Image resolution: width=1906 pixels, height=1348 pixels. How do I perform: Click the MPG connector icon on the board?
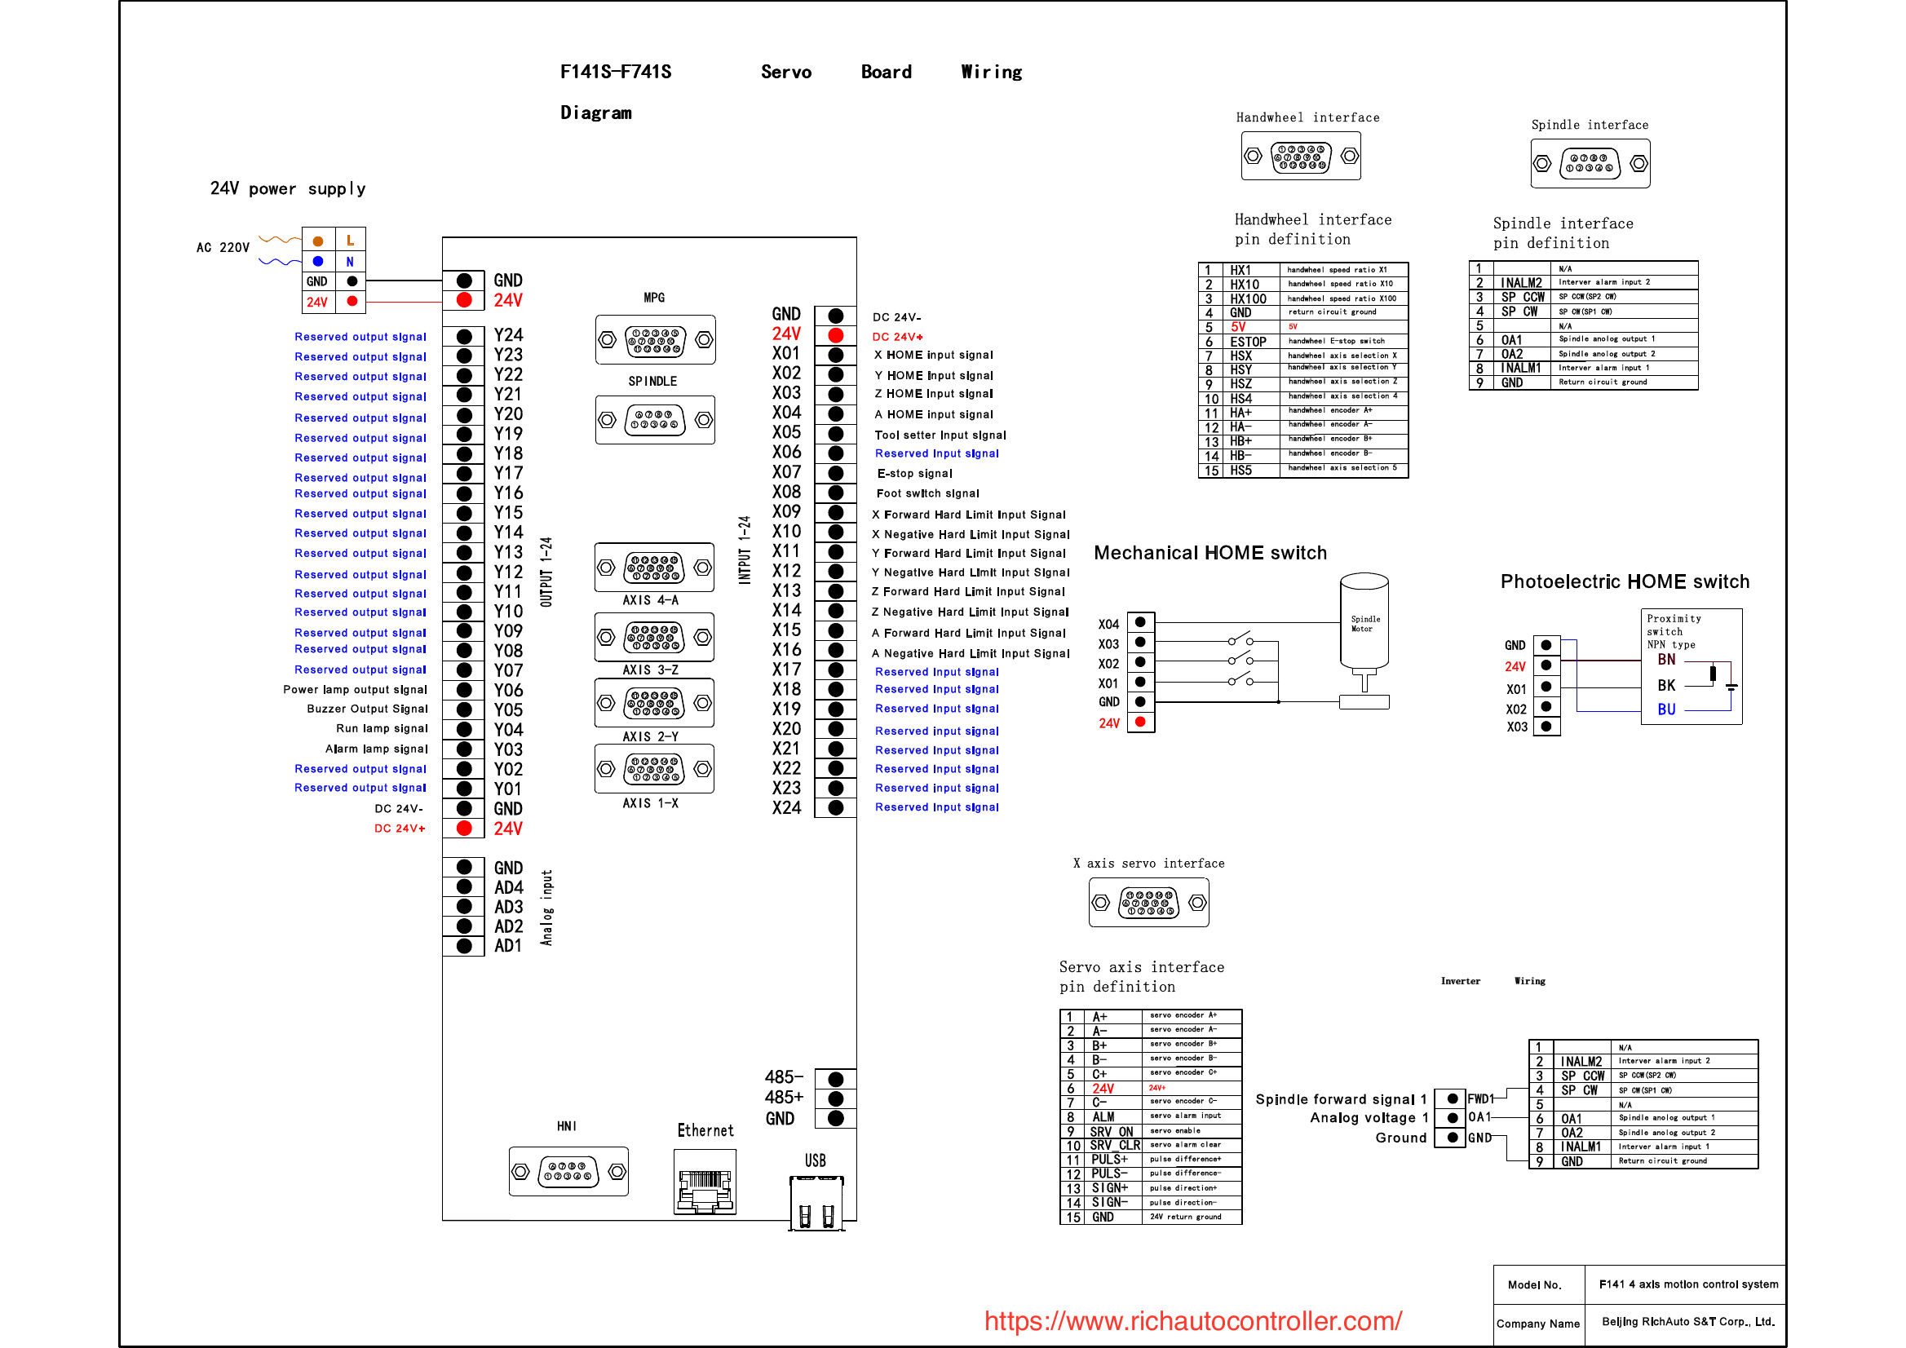point(655,339)
